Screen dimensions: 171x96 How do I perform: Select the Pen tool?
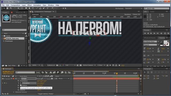click(x=29, y=8)
